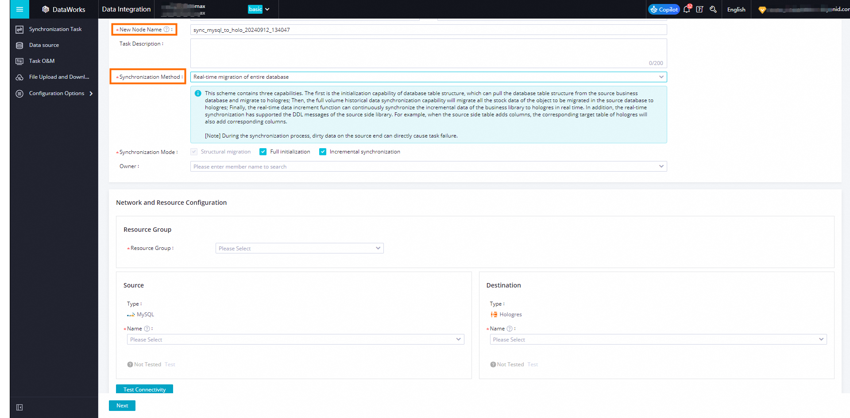Click the Hologres type icon

click(x=494, y=314)
